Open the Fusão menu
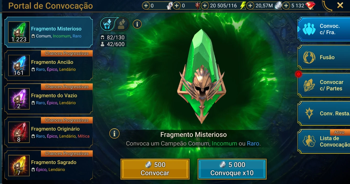This screenshot has width=350, height=184. click(324, 57)
